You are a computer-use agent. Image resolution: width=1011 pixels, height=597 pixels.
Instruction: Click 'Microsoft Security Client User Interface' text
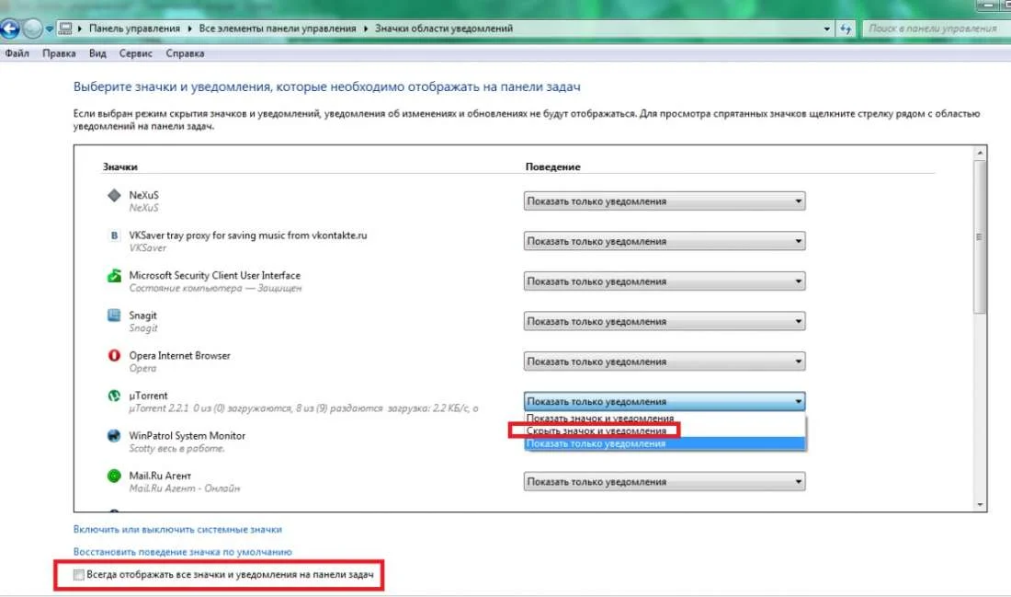coord(215,276)
